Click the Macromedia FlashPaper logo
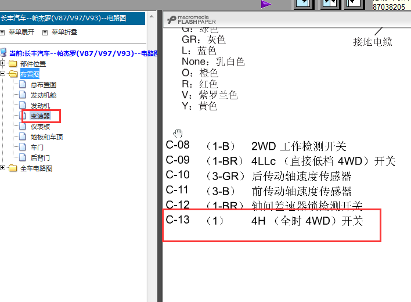 click(192, 20)
